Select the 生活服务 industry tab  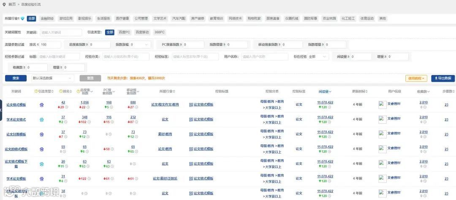103,18
